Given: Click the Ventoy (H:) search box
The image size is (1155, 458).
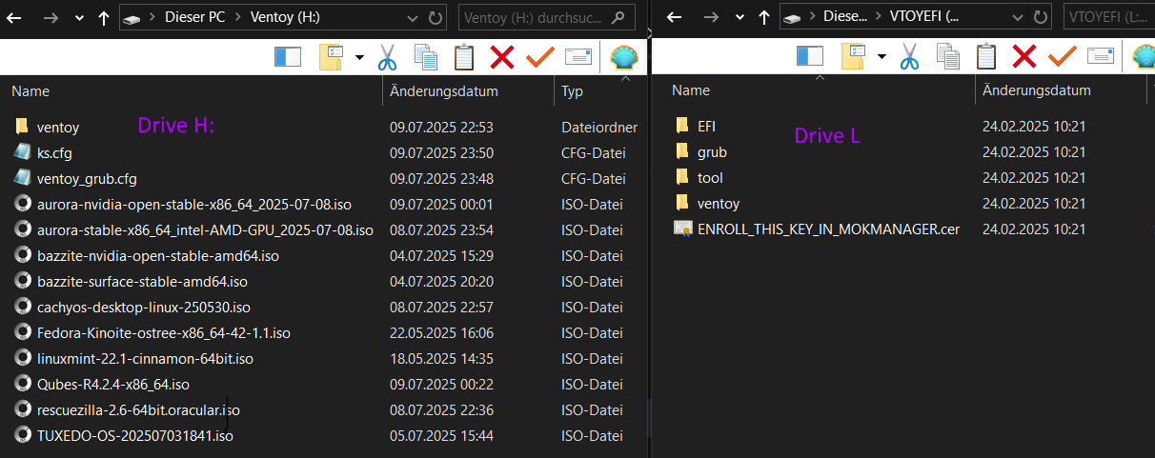Looking at the screenshot, I should click(x=547, y=17).
